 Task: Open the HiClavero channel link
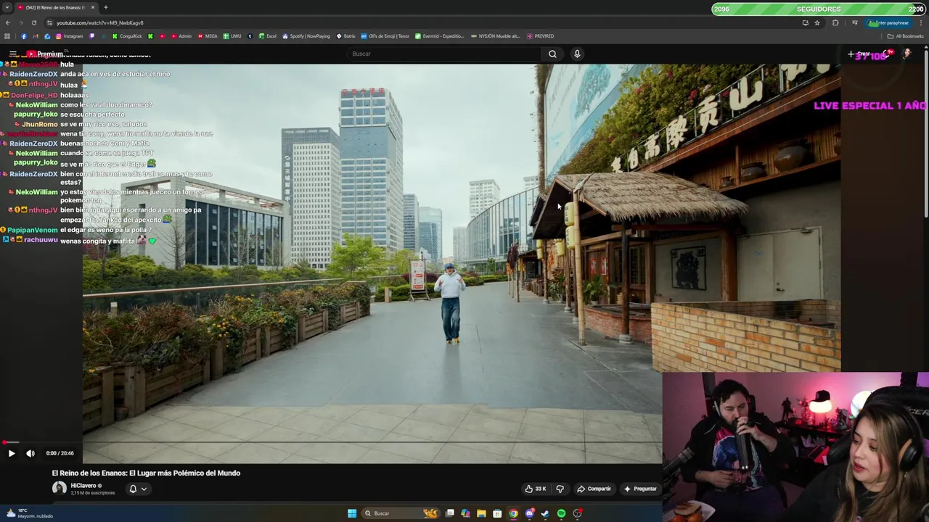pos(83,486)
